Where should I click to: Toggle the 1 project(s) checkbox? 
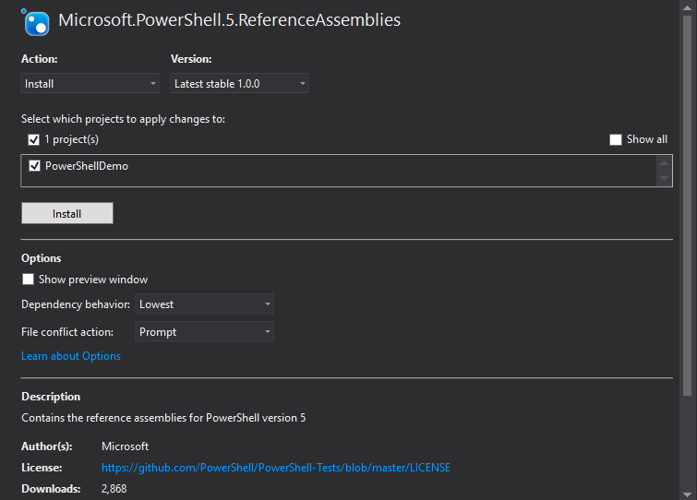(x=34, y=140)
